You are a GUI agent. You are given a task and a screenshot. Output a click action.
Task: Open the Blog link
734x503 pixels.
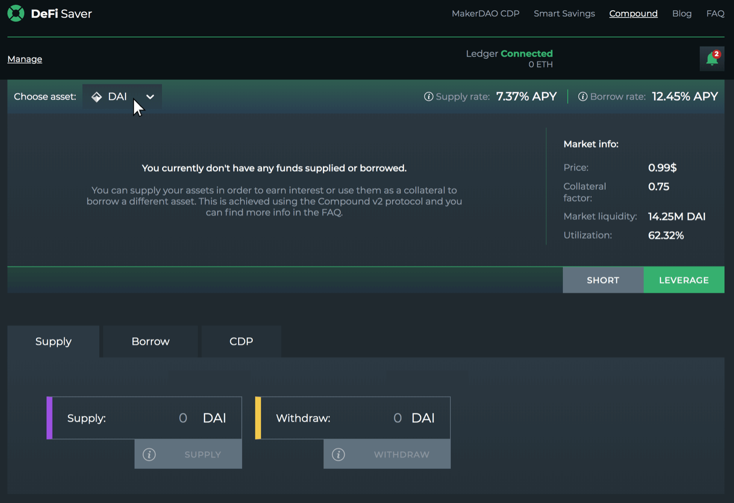(x=681, y=13)
